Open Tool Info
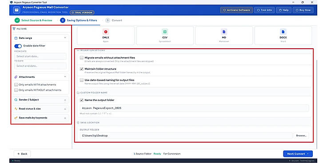 264,10
